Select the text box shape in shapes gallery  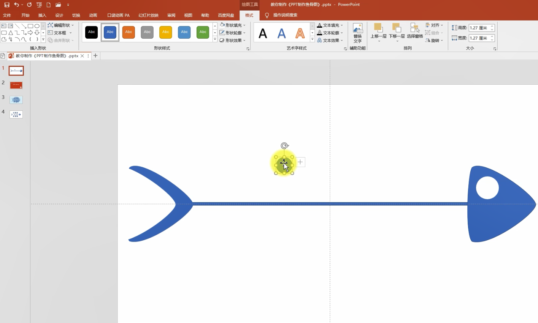coord(4,26)
